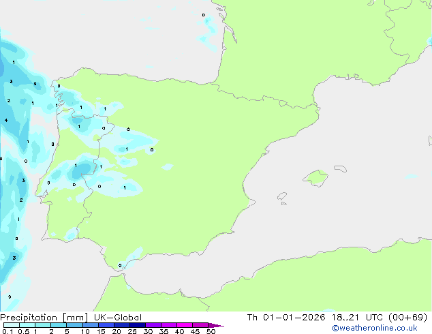This screenshot has width=432, height=334.
Task: Click the '18..21 UTC' time label
Action: 357,318
